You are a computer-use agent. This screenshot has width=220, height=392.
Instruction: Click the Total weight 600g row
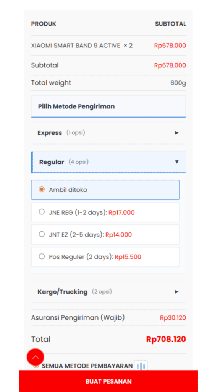point(108,83)
